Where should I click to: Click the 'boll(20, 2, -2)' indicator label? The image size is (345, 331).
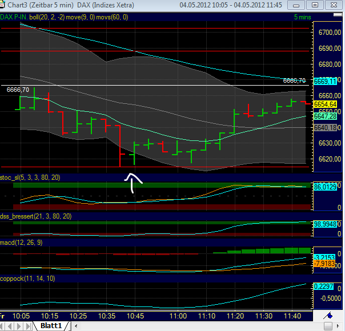(47, 17)
